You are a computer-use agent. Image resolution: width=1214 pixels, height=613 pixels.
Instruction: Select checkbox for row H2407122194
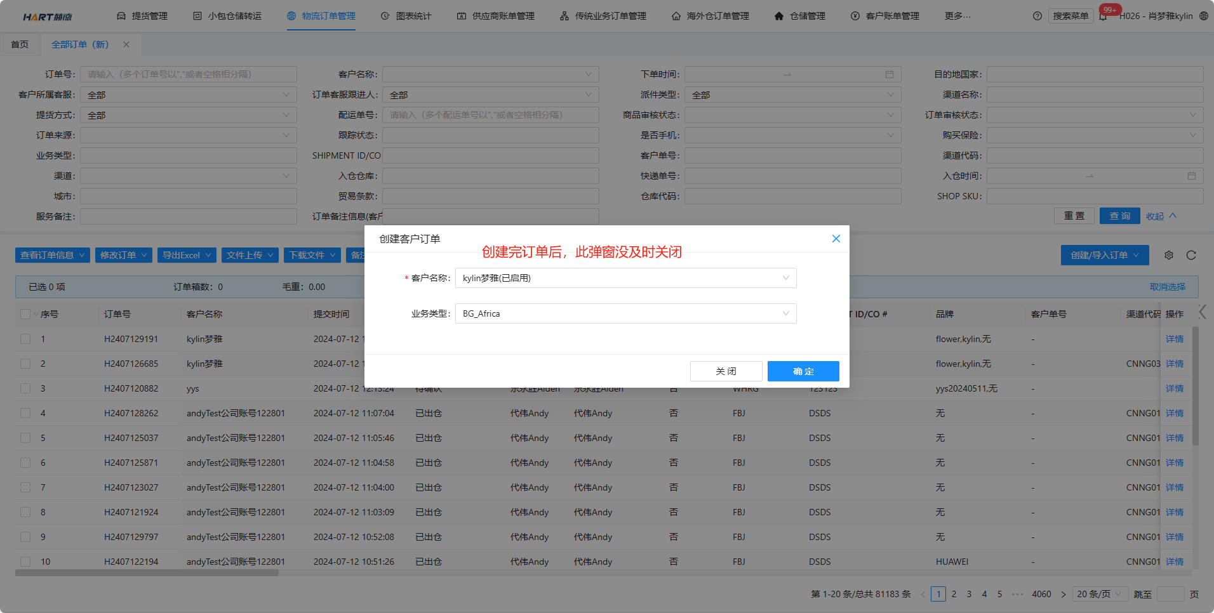[x=25, y=562]
